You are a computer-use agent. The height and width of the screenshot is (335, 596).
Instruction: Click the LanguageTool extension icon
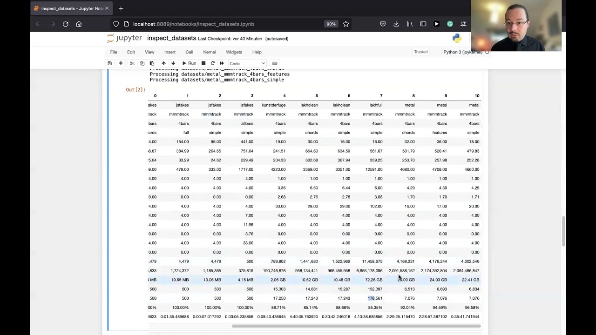click(x=463, y=24)
